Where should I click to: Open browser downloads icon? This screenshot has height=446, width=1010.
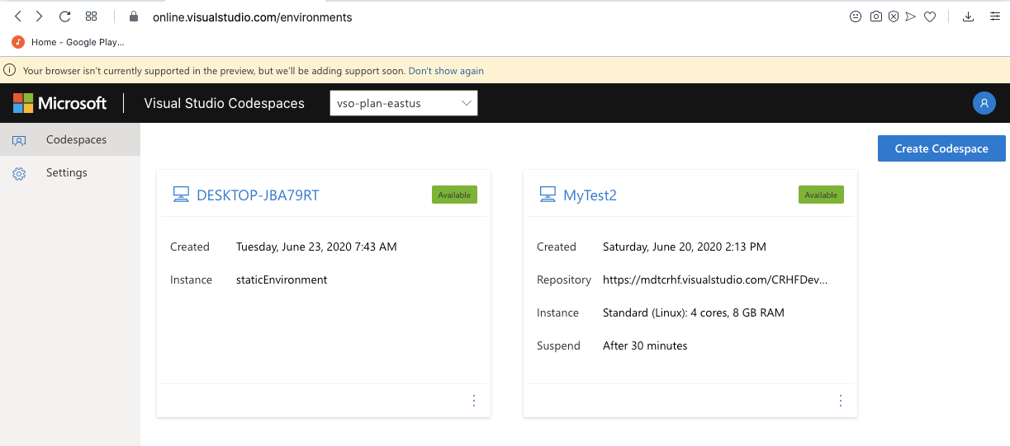(968, 16)
